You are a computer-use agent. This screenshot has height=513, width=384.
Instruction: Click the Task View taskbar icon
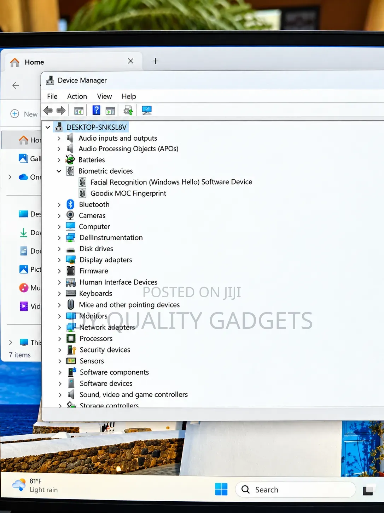(x=368, y=490)
